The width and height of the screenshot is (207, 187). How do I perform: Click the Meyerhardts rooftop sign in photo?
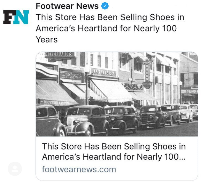[60, 55]
